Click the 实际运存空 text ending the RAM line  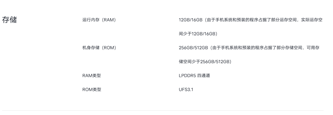coord(312,20)
